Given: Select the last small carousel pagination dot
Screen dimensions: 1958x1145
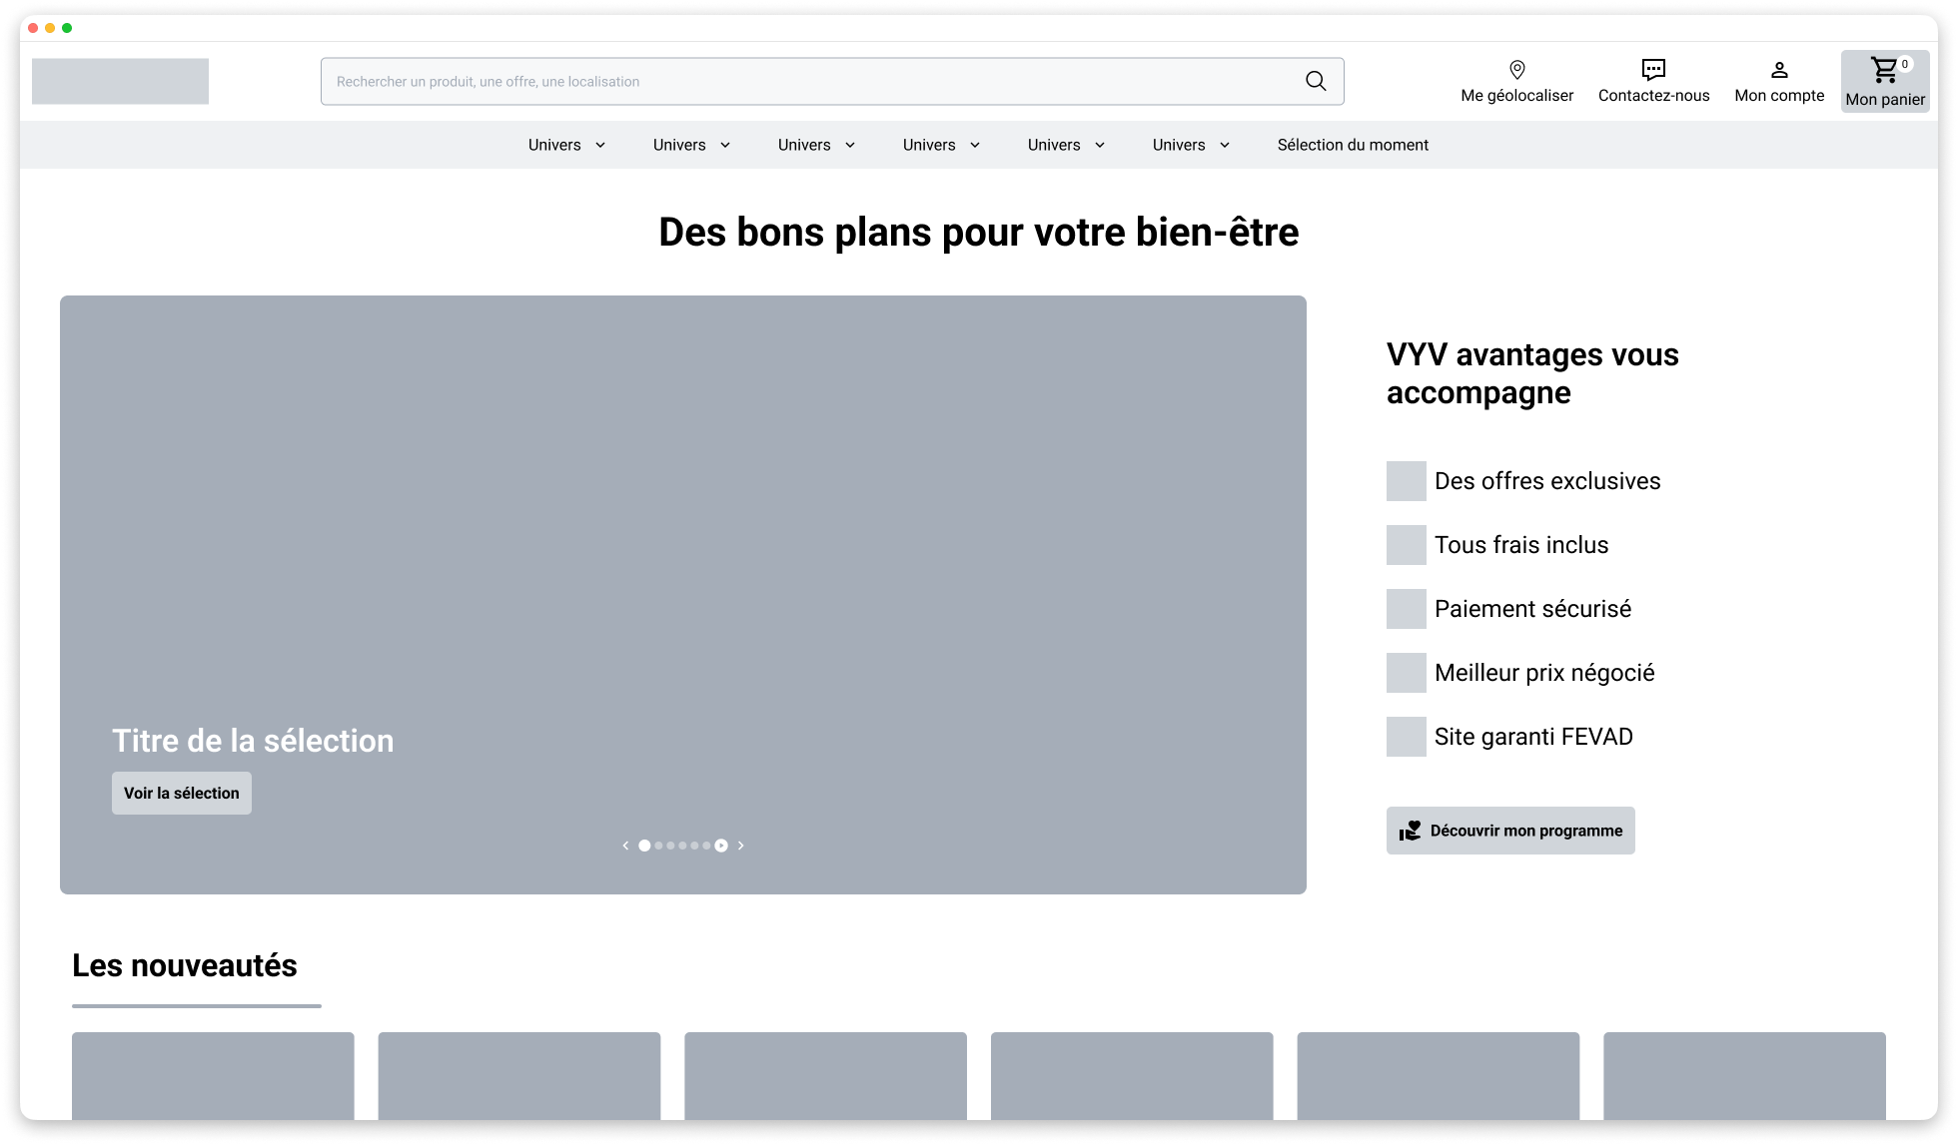Looking at the screenshot, I should click(706, 846).
